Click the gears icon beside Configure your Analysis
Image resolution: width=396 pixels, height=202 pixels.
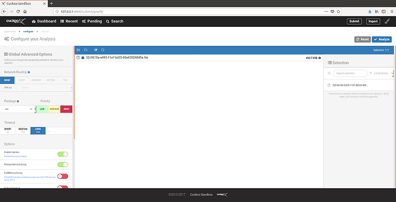[7, 39]
